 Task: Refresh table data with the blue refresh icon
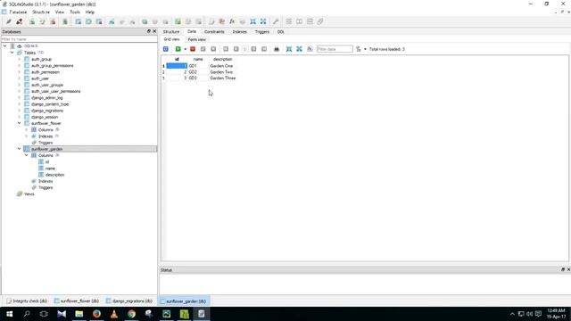[166, 49]
